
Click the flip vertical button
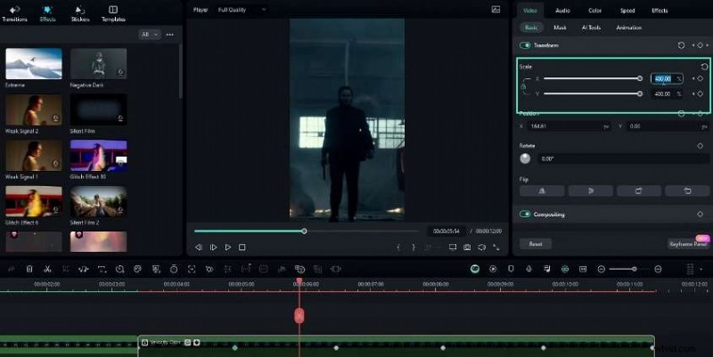pyautogui.click(x=591, y=191)
